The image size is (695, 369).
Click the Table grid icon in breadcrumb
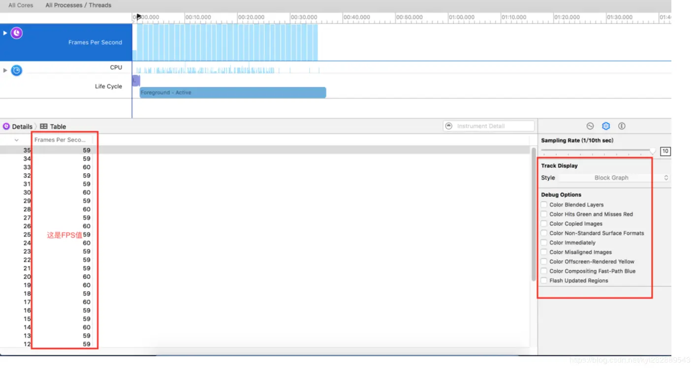tap(44, 126)
